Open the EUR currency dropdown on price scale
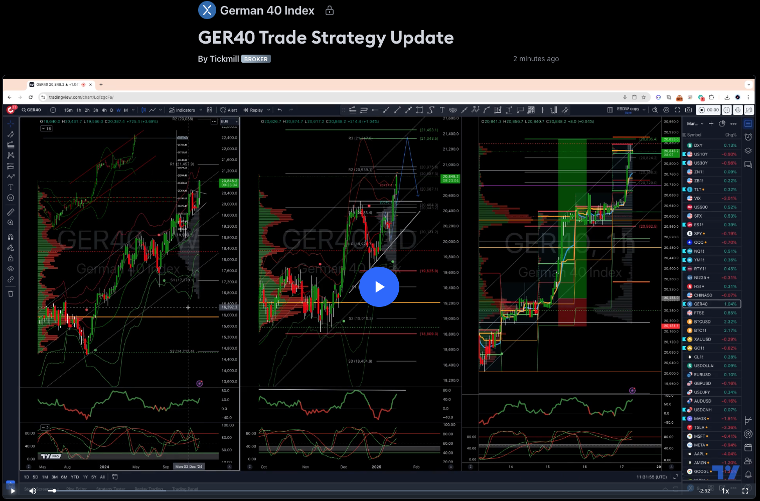This screenshot has height=501, width=760. pos(229,121)
